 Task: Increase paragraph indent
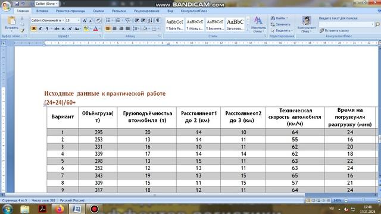143,21
